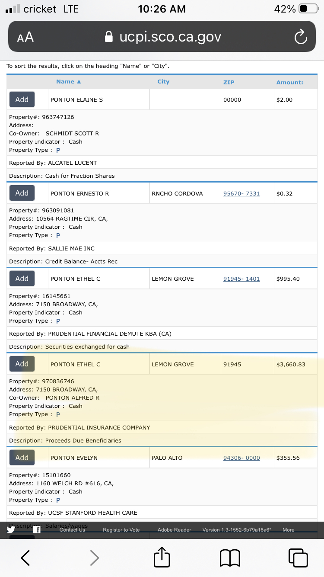This screenshot has height=577, width=324.
Task: Open the AA reader text-size menu
Action: 25,37
